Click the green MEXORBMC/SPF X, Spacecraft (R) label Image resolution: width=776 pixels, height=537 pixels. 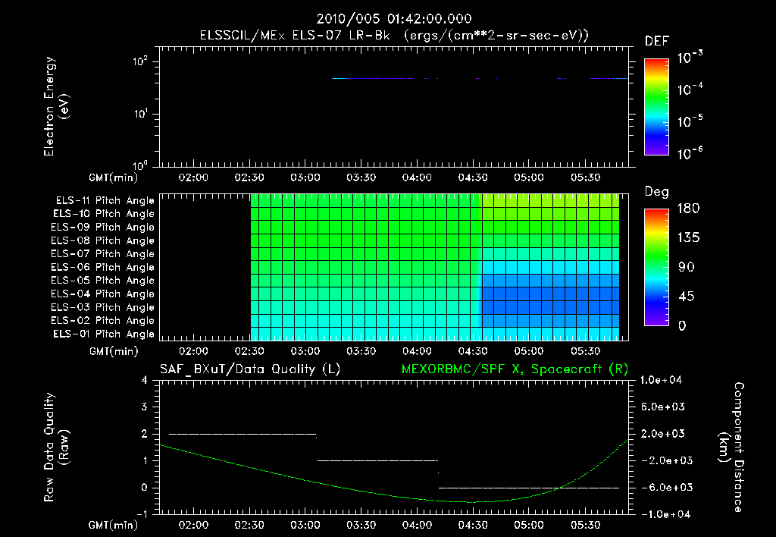pyautogui.click(x=515, y=369)
